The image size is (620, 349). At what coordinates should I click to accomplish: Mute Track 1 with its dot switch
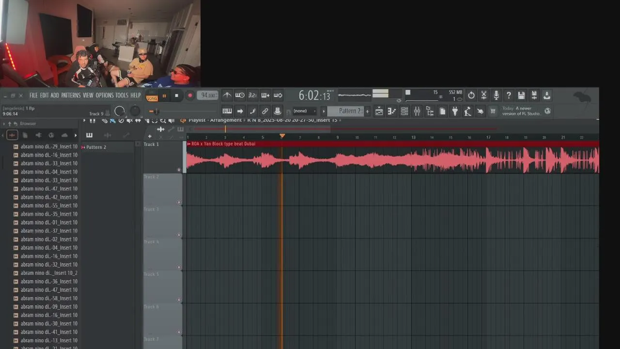click(179, 170)
